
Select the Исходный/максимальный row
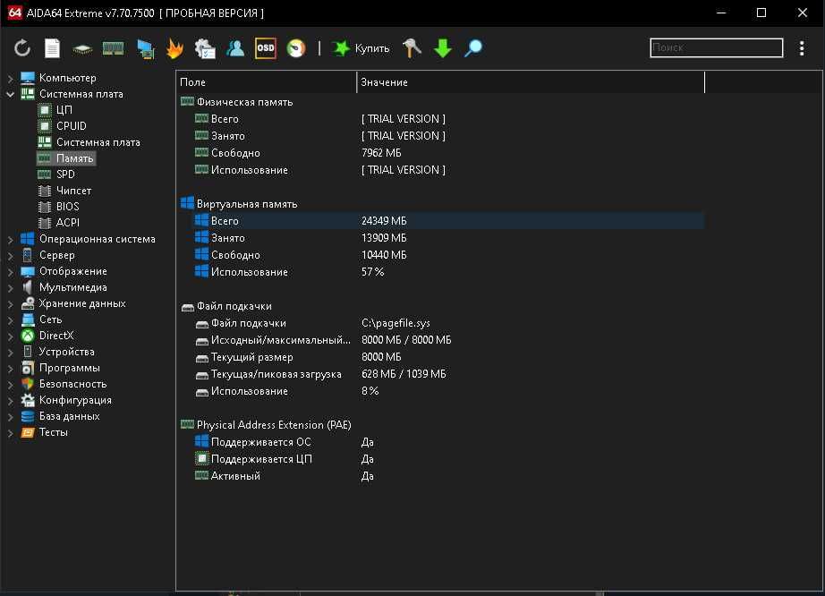441,340
